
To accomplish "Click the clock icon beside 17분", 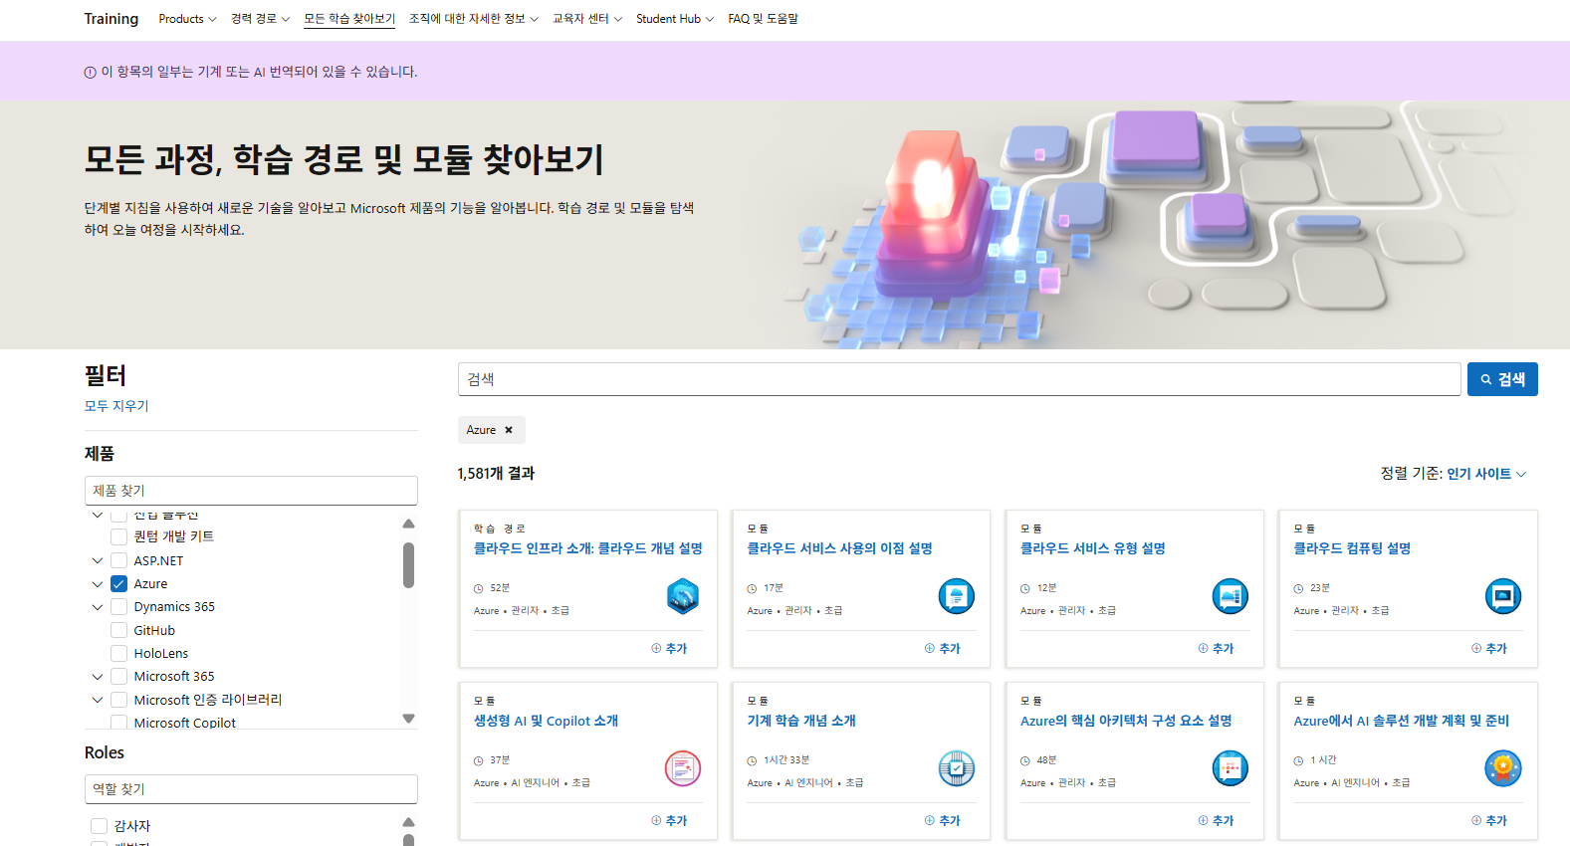I will click(x=753, y=588).
